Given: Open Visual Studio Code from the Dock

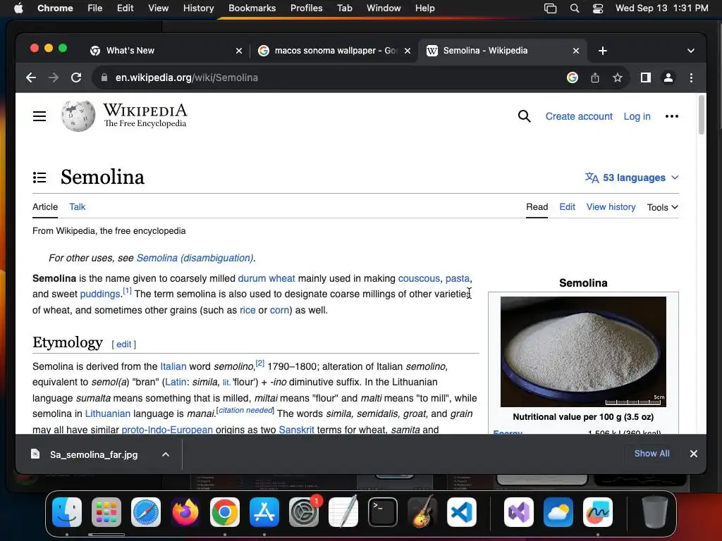Looking at the screenshot, I should (461, 512).
